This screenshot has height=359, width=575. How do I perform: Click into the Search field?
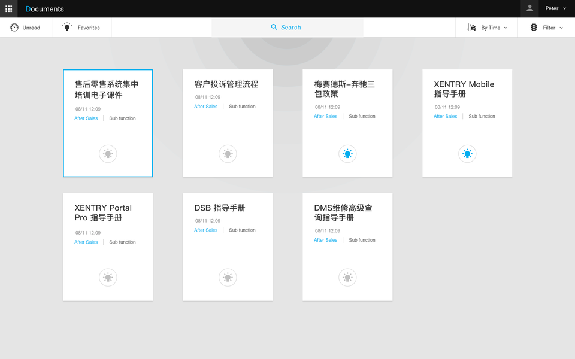click(x=287, y=28)
